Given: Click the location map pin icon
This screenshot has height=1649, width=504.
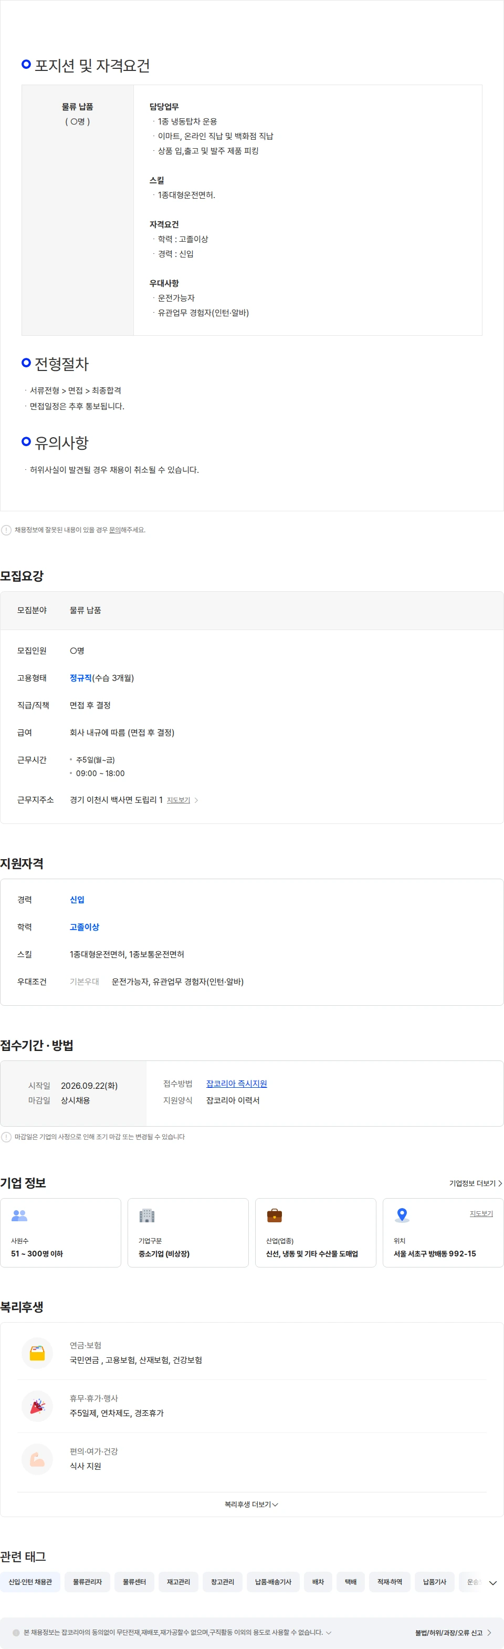Looking at the screenshot, I should pyautogui.click(x=402, y=1214).
